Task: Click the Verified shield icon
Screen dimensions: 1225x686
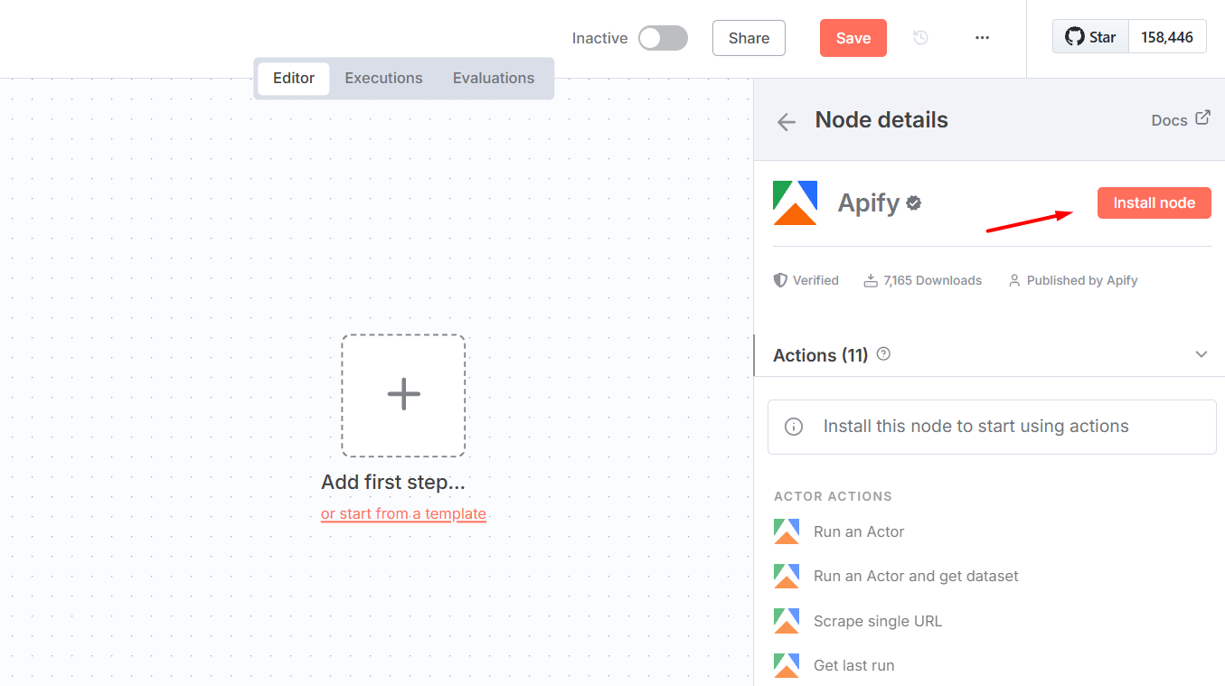Action: (x=780, y=279)
